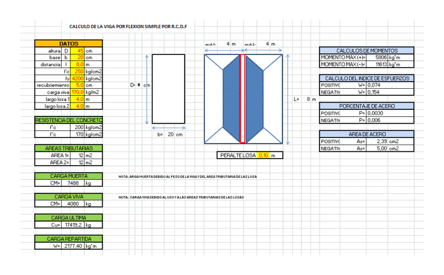The height and width of the screenshot is (275, 444).
Task: Click the AREA 2= value cell
Action: [77, 162]
